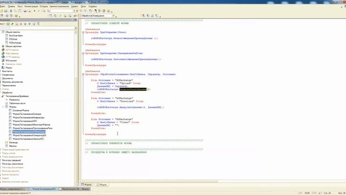Open the Администрирование menu
The width and height of the screenshot is (346, 195).
pos(59,6)
